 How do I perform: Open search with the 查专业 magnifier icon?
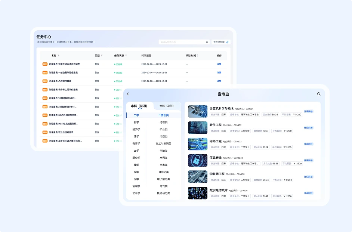(319, 94)
